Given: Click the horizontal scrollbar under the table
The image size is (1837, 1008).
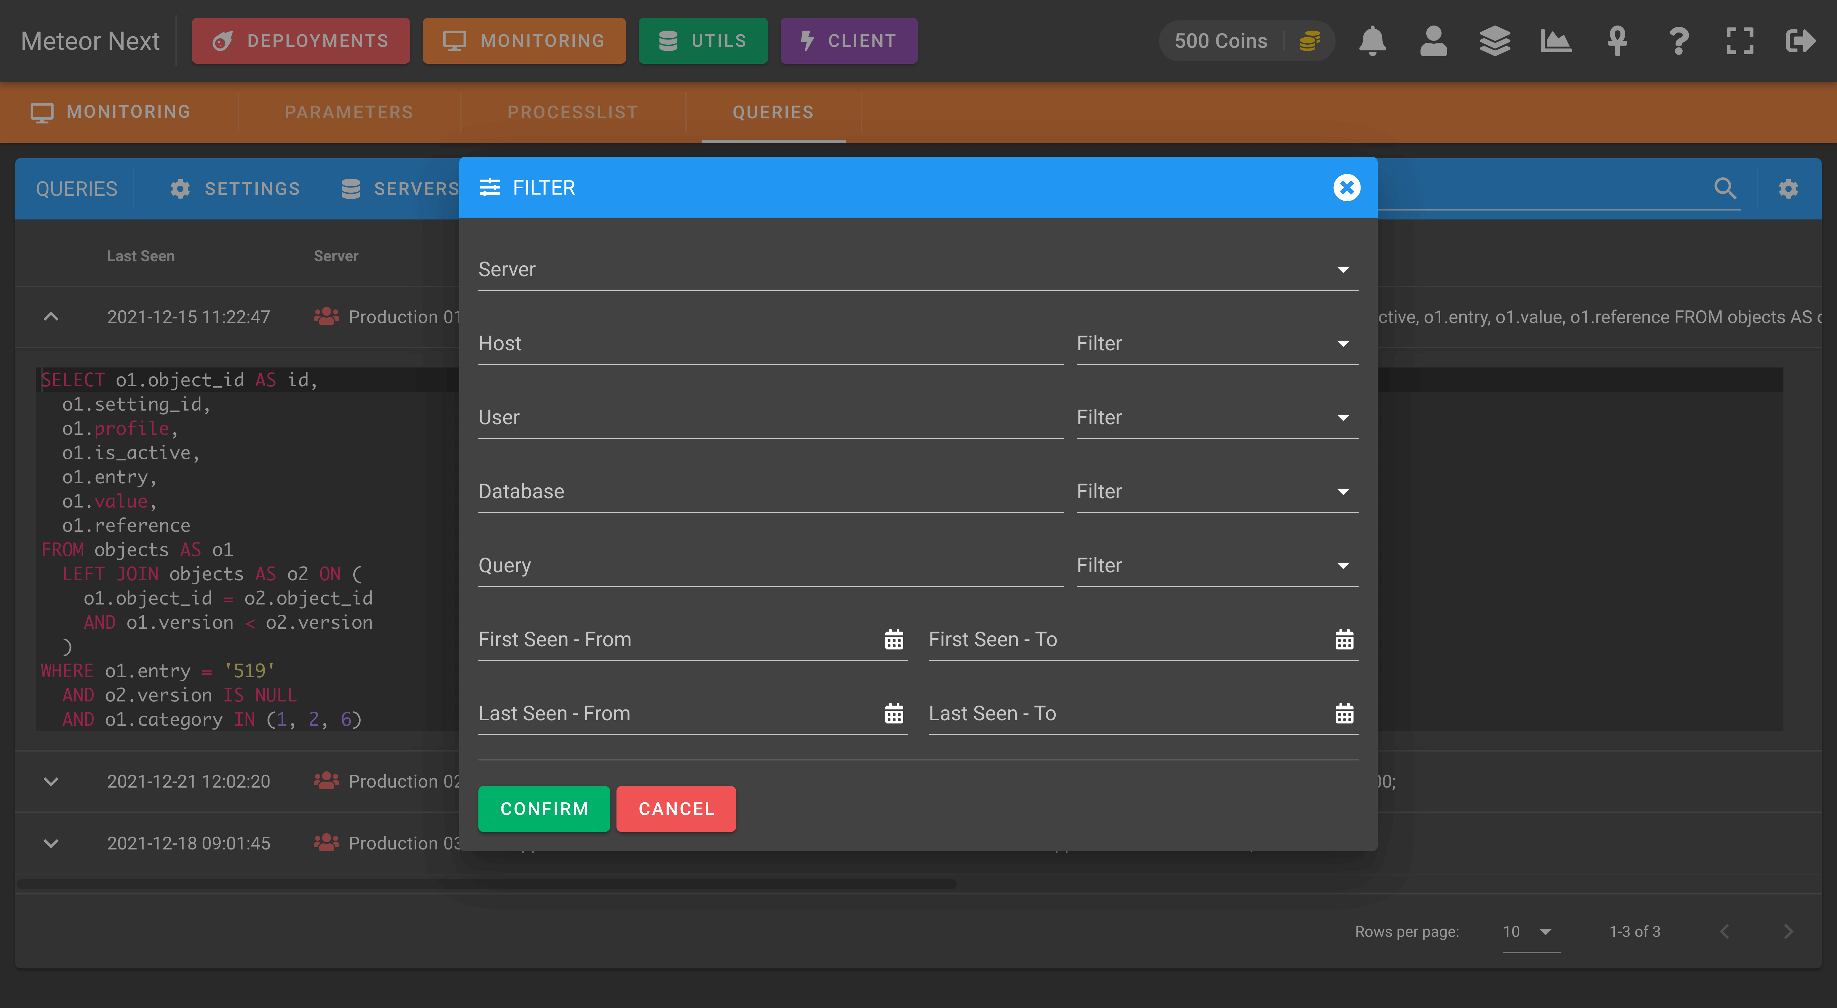Looking at the screenshot, I should click(x=487, y=885).
